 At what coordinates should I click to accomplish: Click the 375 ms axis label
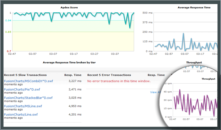click(x=147, y=22)
